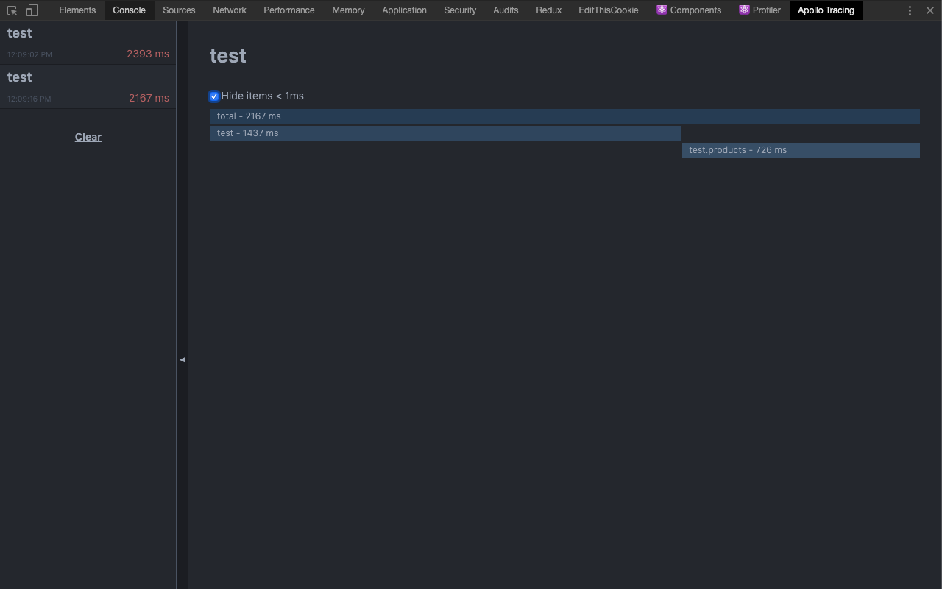Switch to the Elements tab
The height and width of the screenshot is (589, 942).
point(77,10)
